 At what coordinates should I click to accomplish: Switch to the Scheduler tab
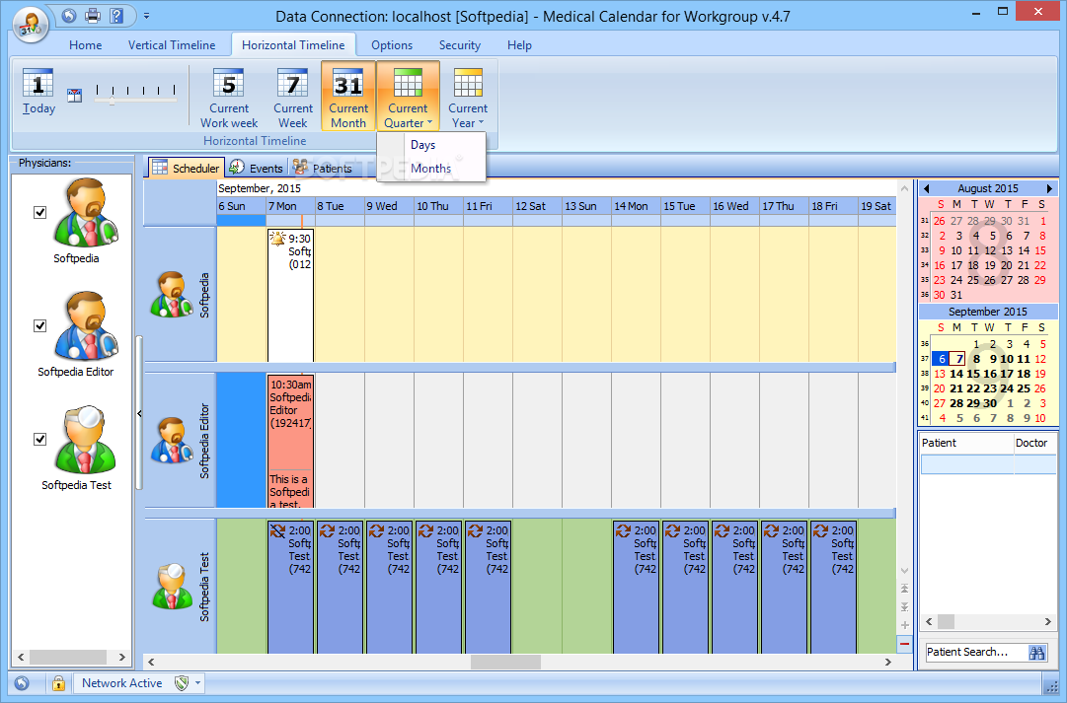point(186,168)
